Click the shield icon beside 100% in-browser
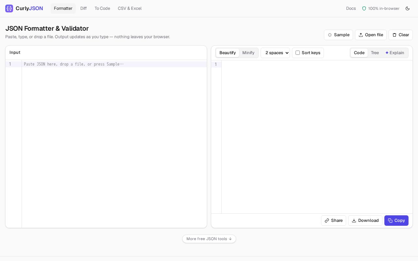Image resolution: width=418 pixels, height=261 pixels. point(364,8)
